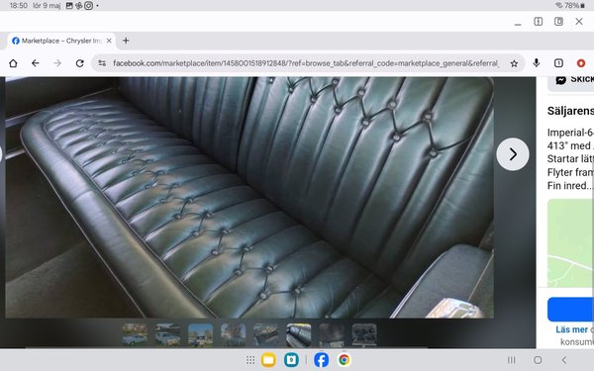
Task: Open the seller location map
Action: (x=570, y=243)
